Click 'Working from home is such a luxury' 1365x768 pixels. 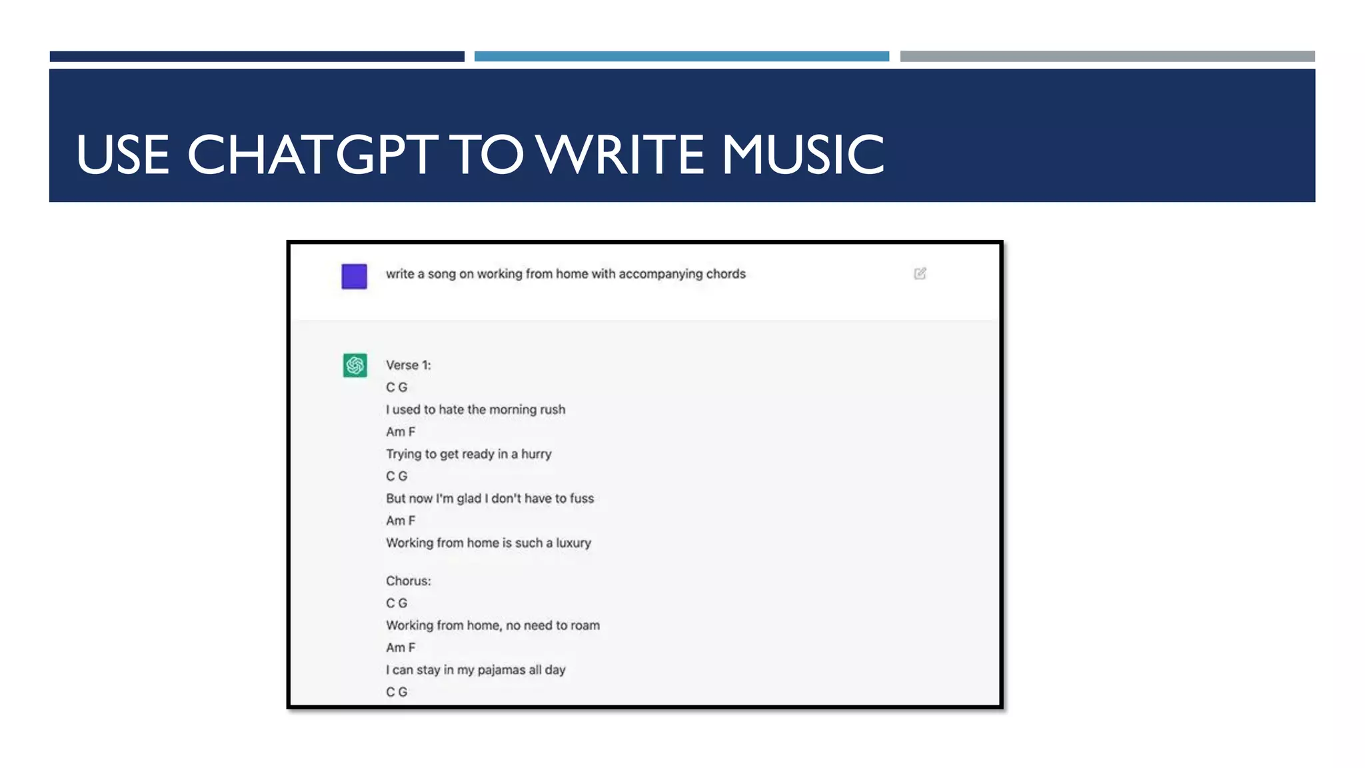tap(488, 543)
